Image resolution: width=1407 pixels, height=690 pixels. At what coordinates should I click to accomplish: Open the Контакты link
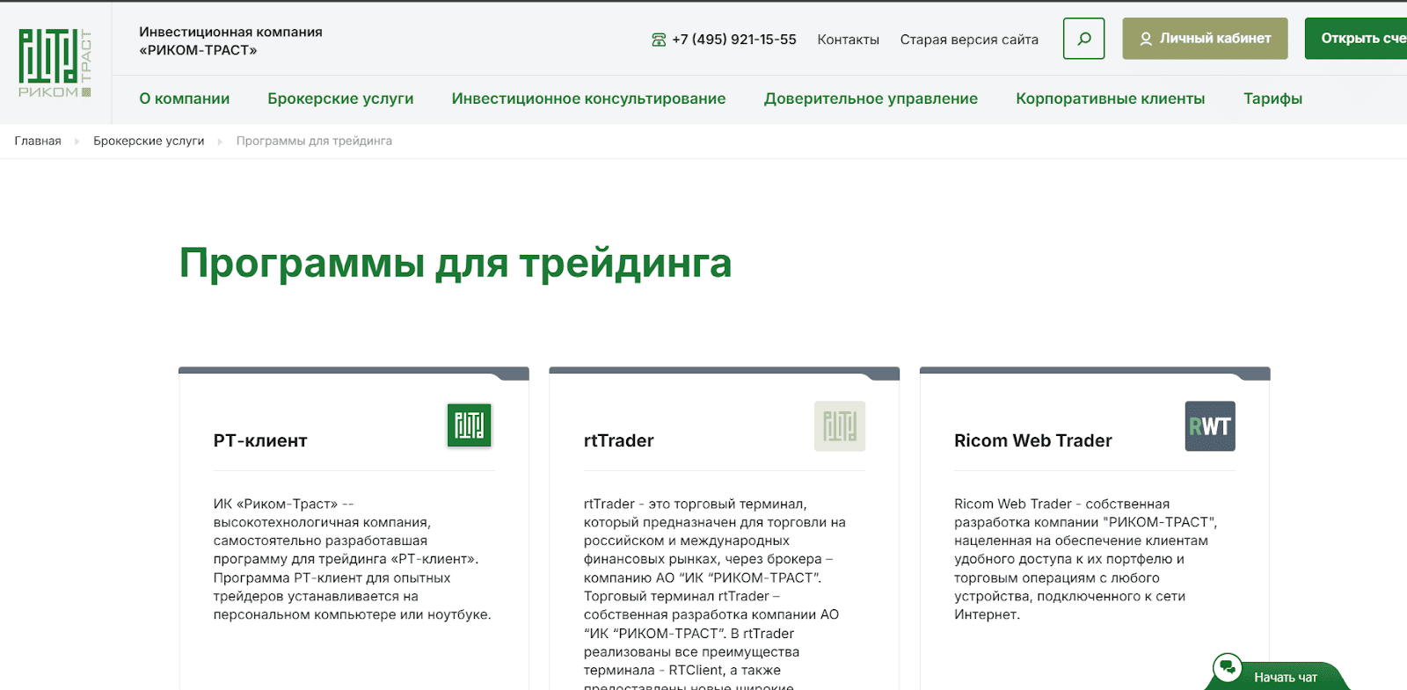848,40
